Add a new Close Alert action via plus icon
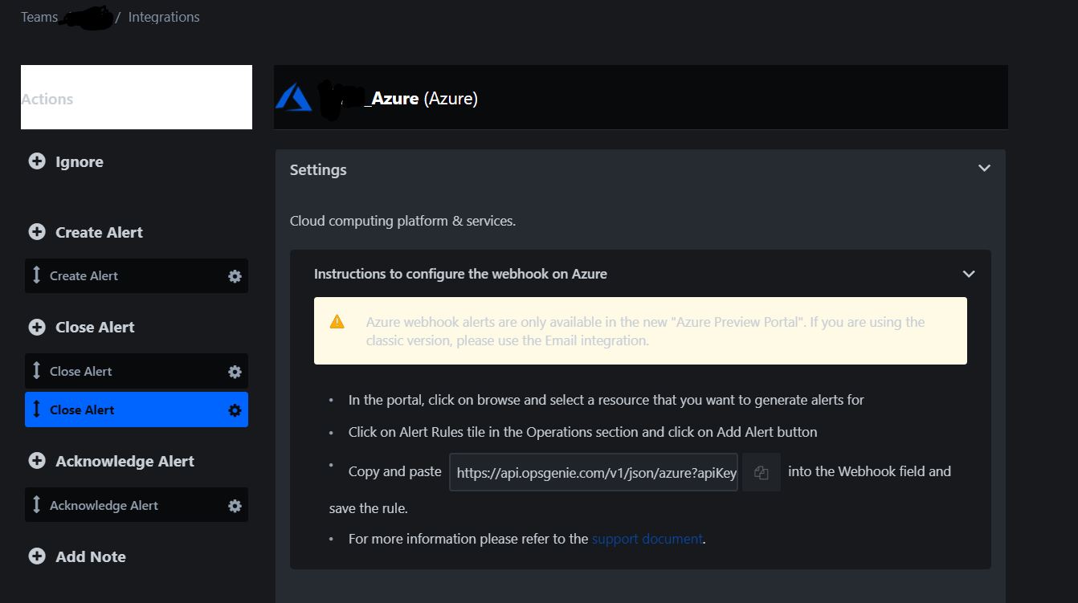Screen dimensions: 1078x603 36,326
